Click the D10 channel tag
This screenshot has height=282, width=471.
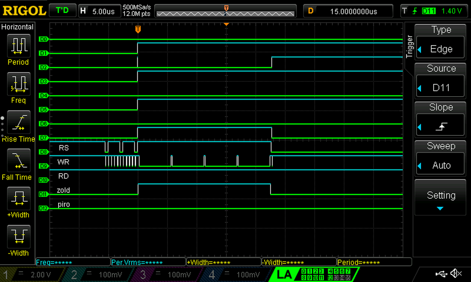coord(43,180)
